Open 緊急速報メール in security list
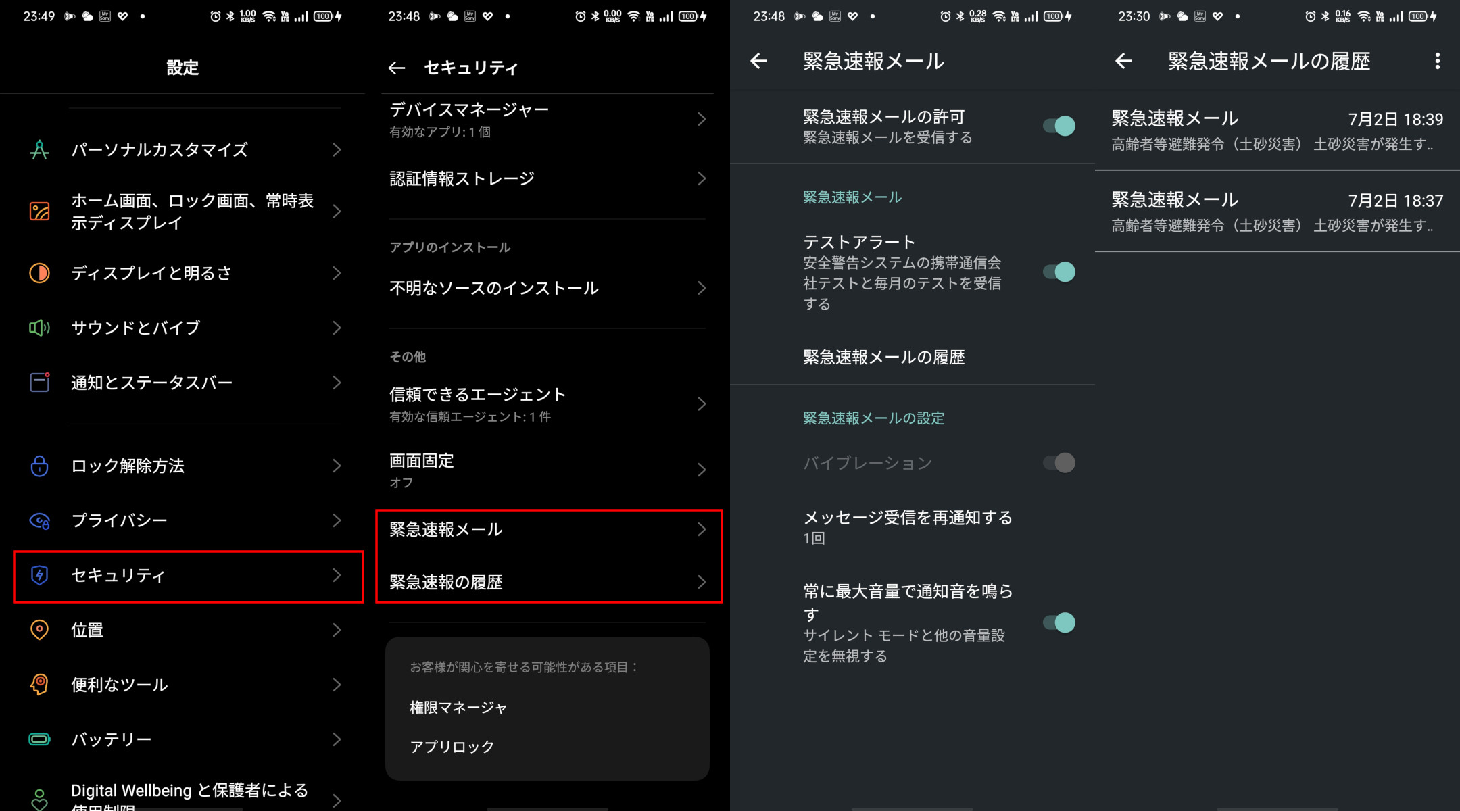1460x811 pixels. pyautogui.click(x=547, y=529)
